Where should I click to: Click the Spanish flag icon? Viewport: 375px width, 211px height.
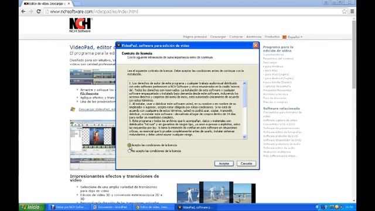pos(284,37)
